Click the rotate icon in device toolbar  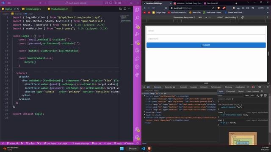coord(243,17)
